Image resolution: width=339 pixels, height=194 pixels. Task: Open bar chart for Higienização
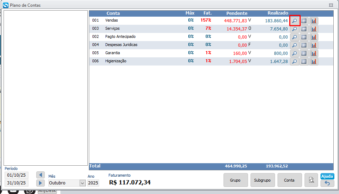(x=313, y=62)
